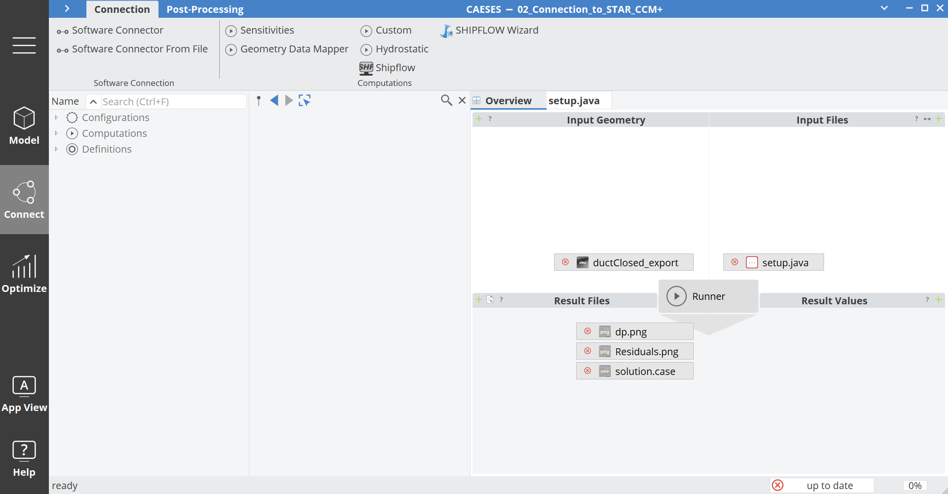Remove dp.png result file with red x
Screen dimensions: 948x494
point(588,331)
